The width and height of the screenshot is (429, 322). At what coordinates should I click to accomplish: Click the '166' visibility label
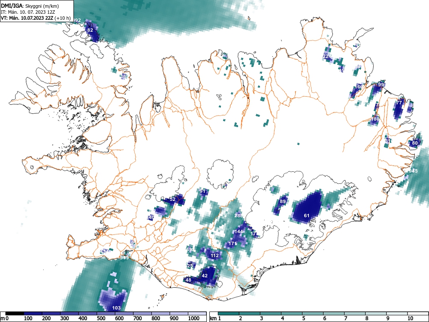[358, 87]
